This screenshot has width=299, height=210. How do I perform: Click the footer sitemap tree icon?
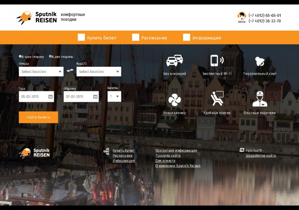(107, 151)
